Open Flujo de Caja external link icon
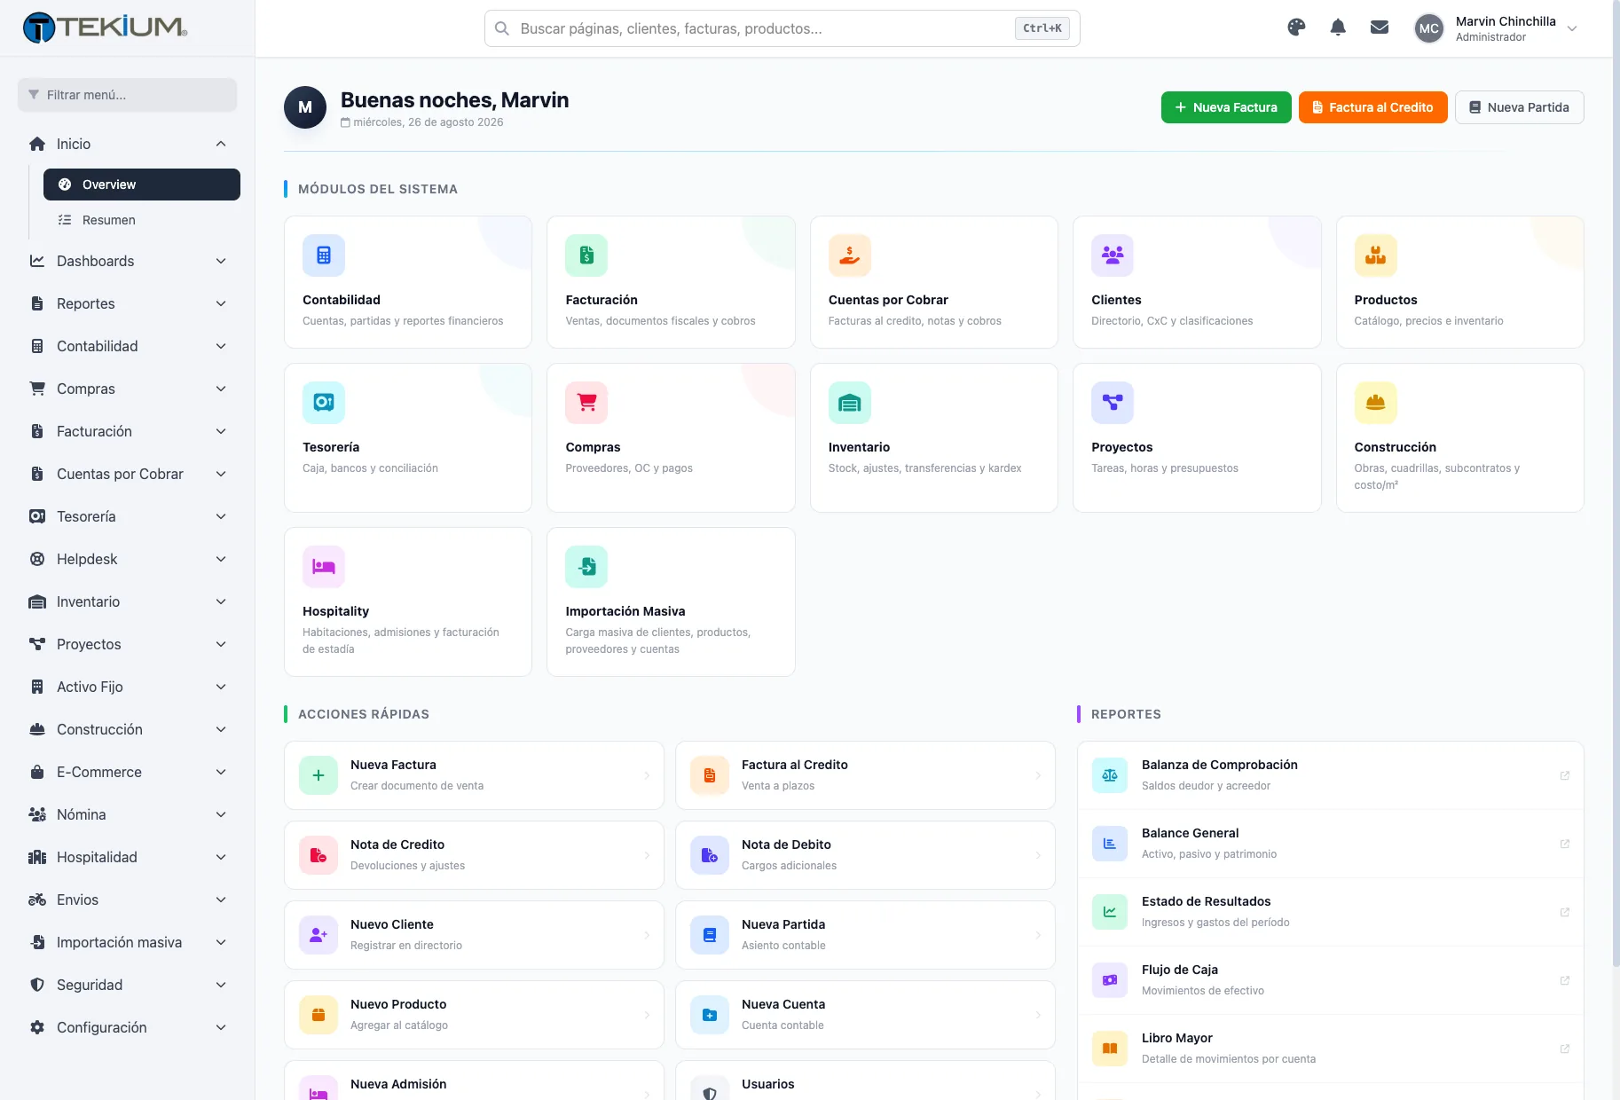Viewport: 1620px width, 1100px height. click(1565, 980)
